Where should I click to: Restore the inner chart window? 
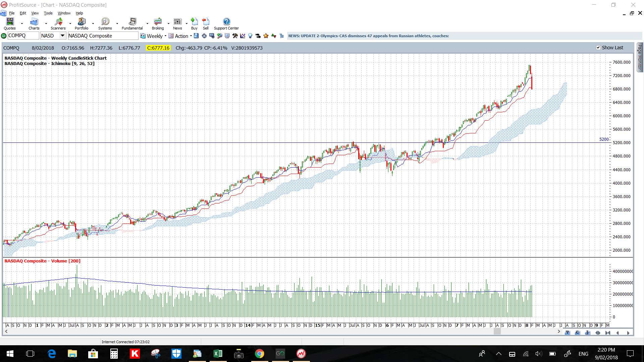[x=632, y=13]
